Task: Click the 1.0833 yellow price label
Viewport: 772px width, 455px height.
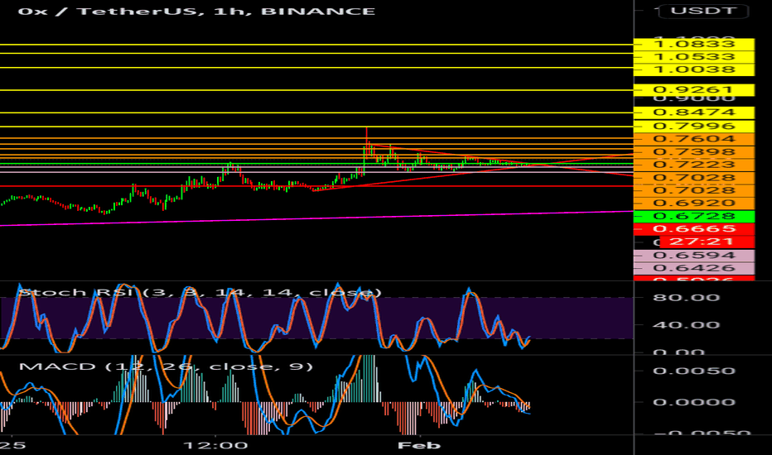Action: coord(693,45)
